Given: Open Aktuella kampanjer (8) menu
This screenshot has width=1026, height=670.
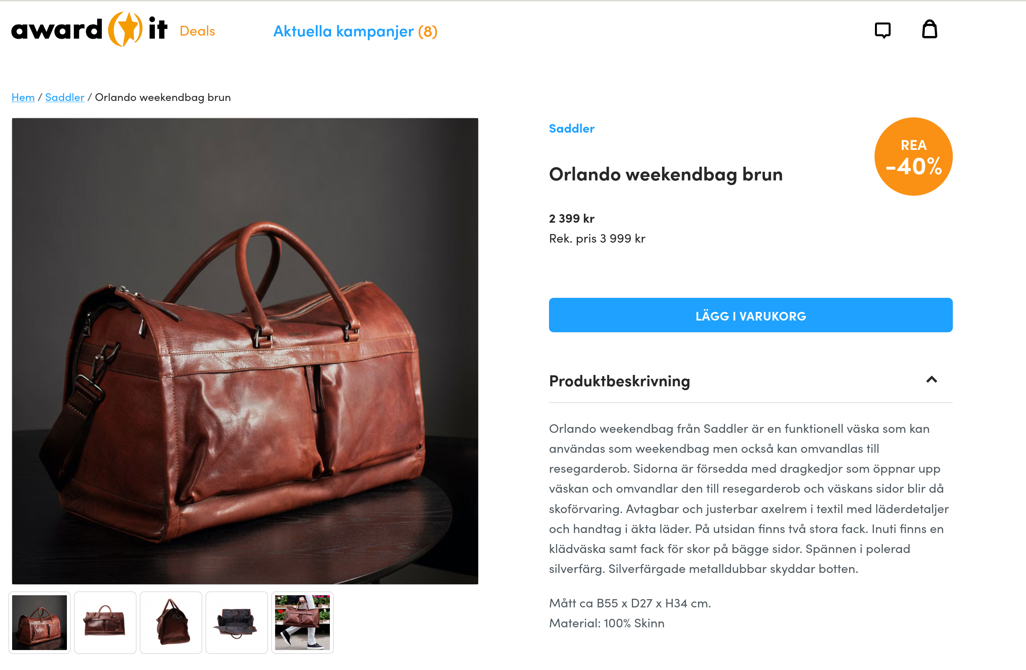Looking at the screenshot, I should pyautogui.click(x=356, y=31).
